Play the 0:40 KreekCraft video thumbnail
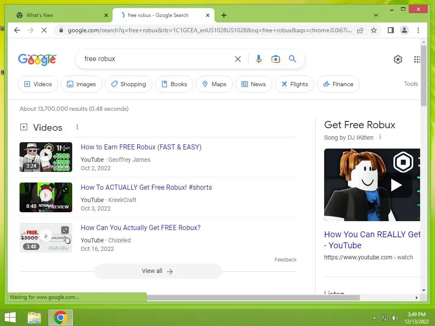The image size is (435, 326). (x=46, y=197)
